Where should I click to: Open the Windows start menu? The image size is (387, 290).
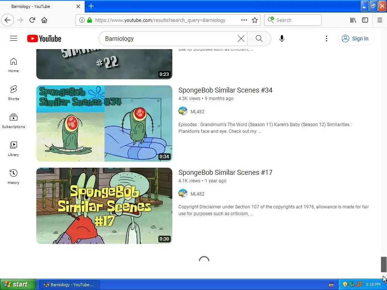[18, 284]
